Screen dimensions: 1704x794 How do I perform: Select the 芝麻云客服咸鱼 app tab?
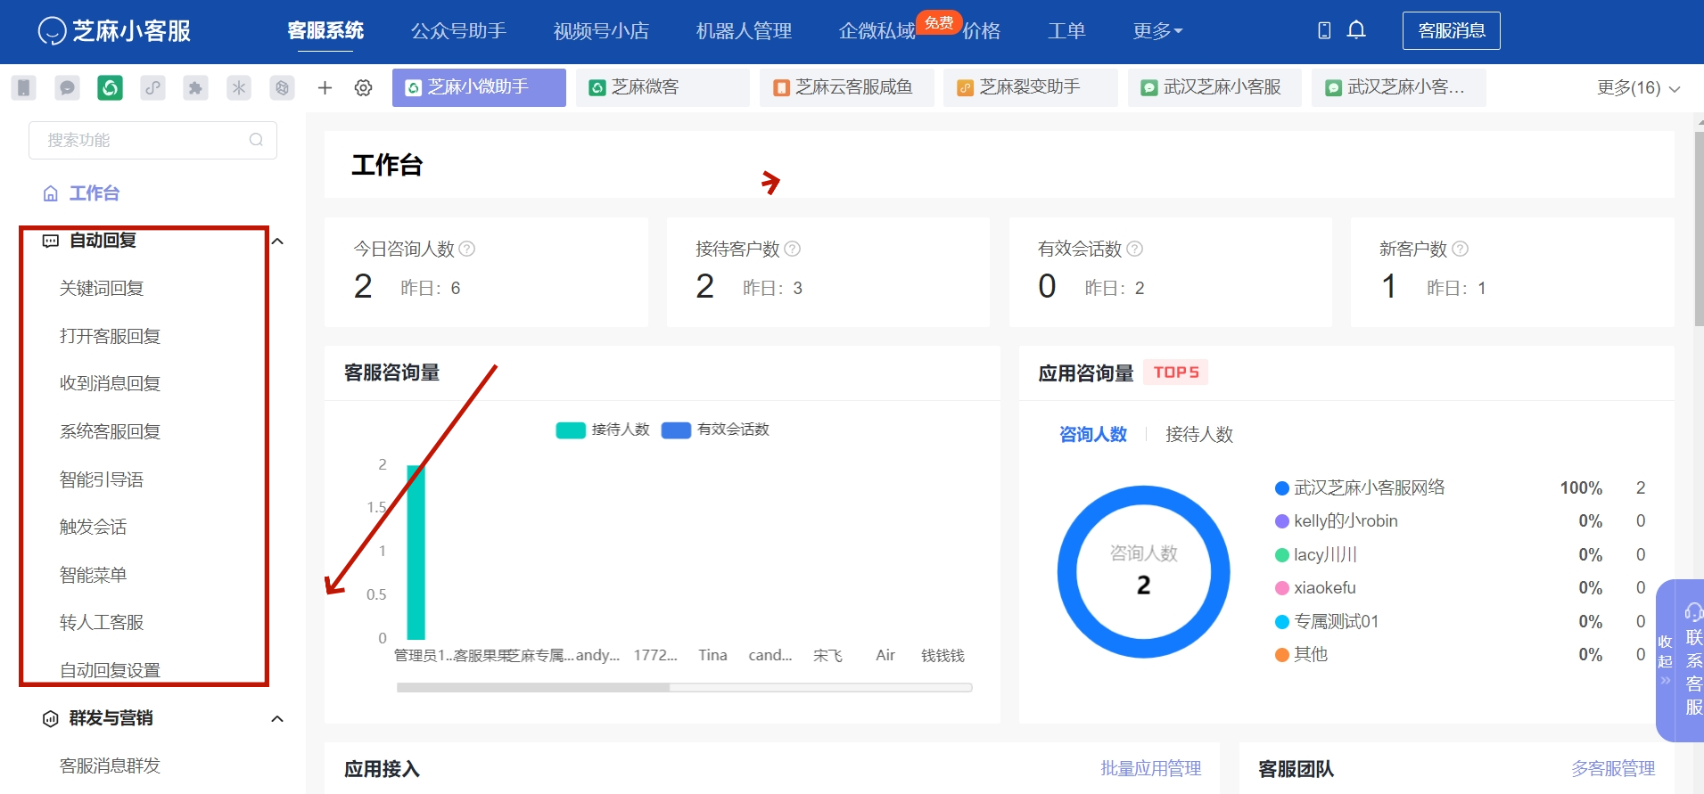coord(847,87)
